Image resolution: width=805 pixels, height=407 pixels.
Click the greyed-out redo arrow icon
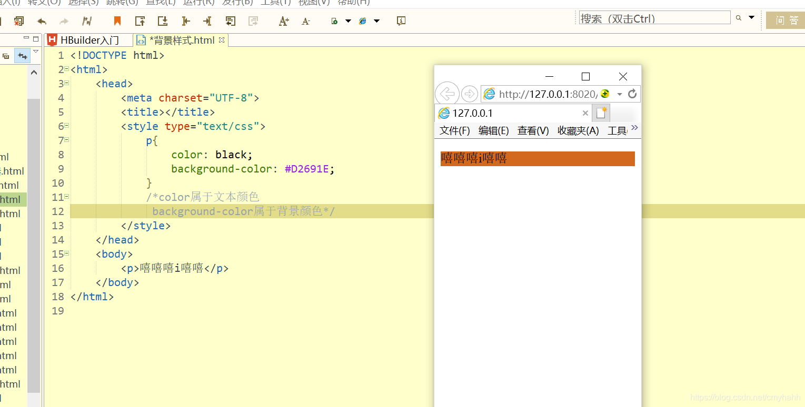click(64, 21)
